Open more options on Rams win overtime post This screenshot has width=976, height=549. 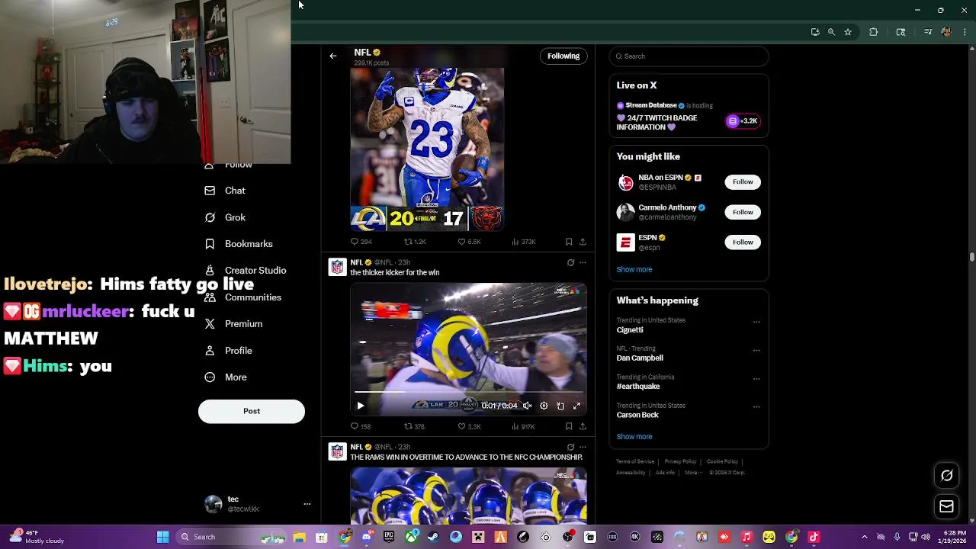(583, 447)
